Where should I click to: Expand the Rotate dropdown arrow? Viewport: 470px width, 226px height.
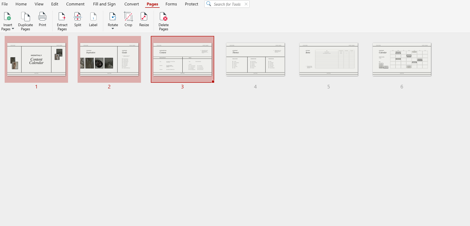[x=113, y=29]
